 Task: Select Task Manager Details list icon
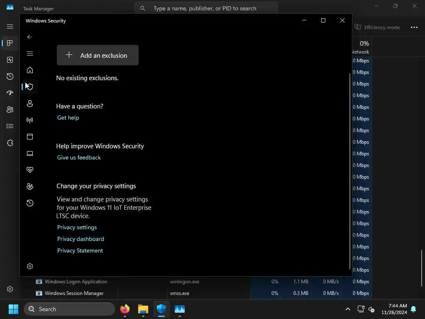pos(10,126)
